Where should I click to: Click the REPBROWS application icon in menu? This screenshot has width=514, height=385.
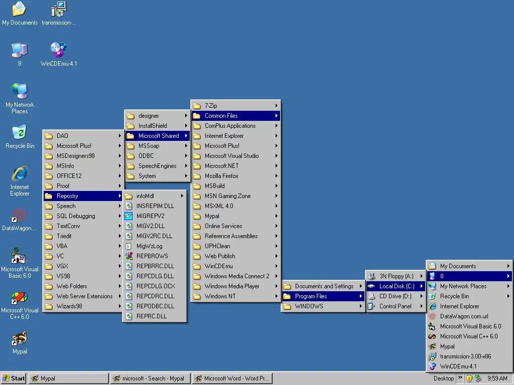pyautogui.click(x=129, y=256)
